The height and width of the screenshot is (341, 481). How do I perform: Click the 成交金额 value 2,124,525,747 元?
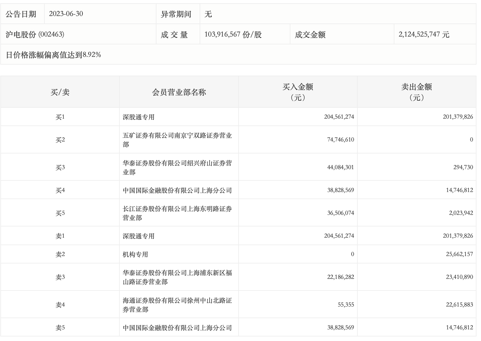coord(424,34)
